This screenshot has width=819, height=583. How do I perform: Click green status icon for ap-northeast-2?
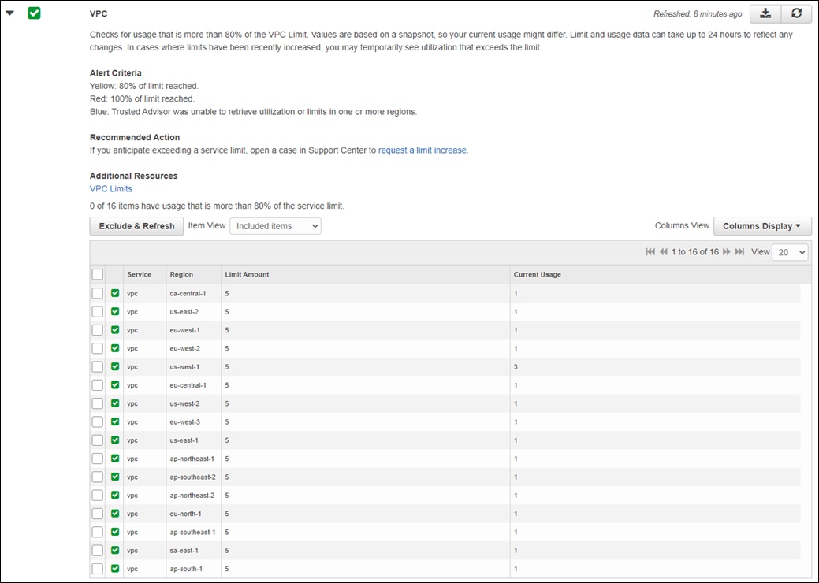tap(115, 496)
